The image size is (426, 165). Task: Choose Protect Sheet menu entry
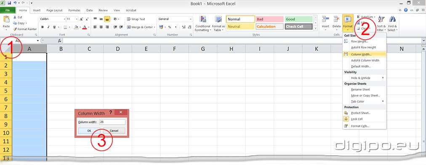tap(364, 113)
